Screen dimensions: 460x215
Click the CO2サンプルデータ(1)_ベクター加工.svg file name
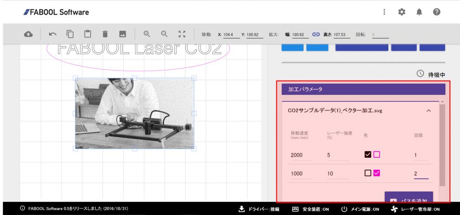tap(335, 111)
